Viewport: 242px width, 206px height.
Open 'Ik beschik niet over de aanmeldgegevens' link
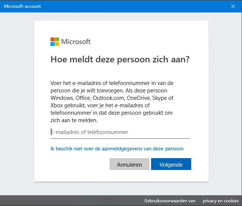pos(117,149)
